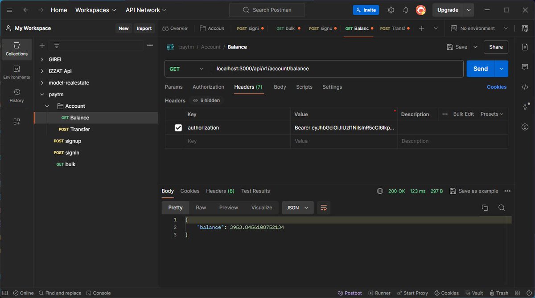Expand the IZZAT Api collection
The height and width of the screenshot is (298, 535).
tap(42, 71)
